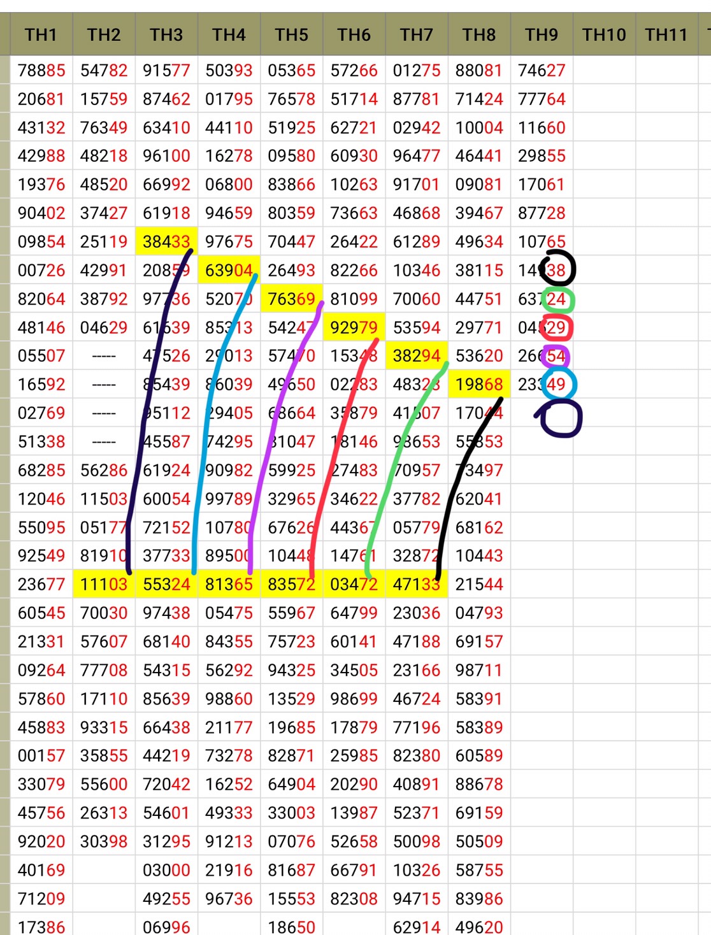Select cell 64799 in TH6
The width and height of the screenshot is (711, 935).
click(354, 613)
